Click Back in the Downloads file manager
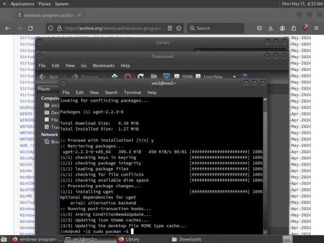324x243 pixels. coord(49,77)
